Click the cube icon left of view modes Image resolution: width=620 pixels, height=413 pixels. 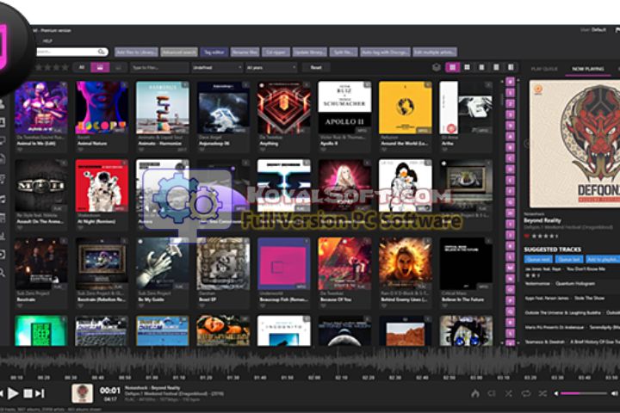tap(436, 68)
